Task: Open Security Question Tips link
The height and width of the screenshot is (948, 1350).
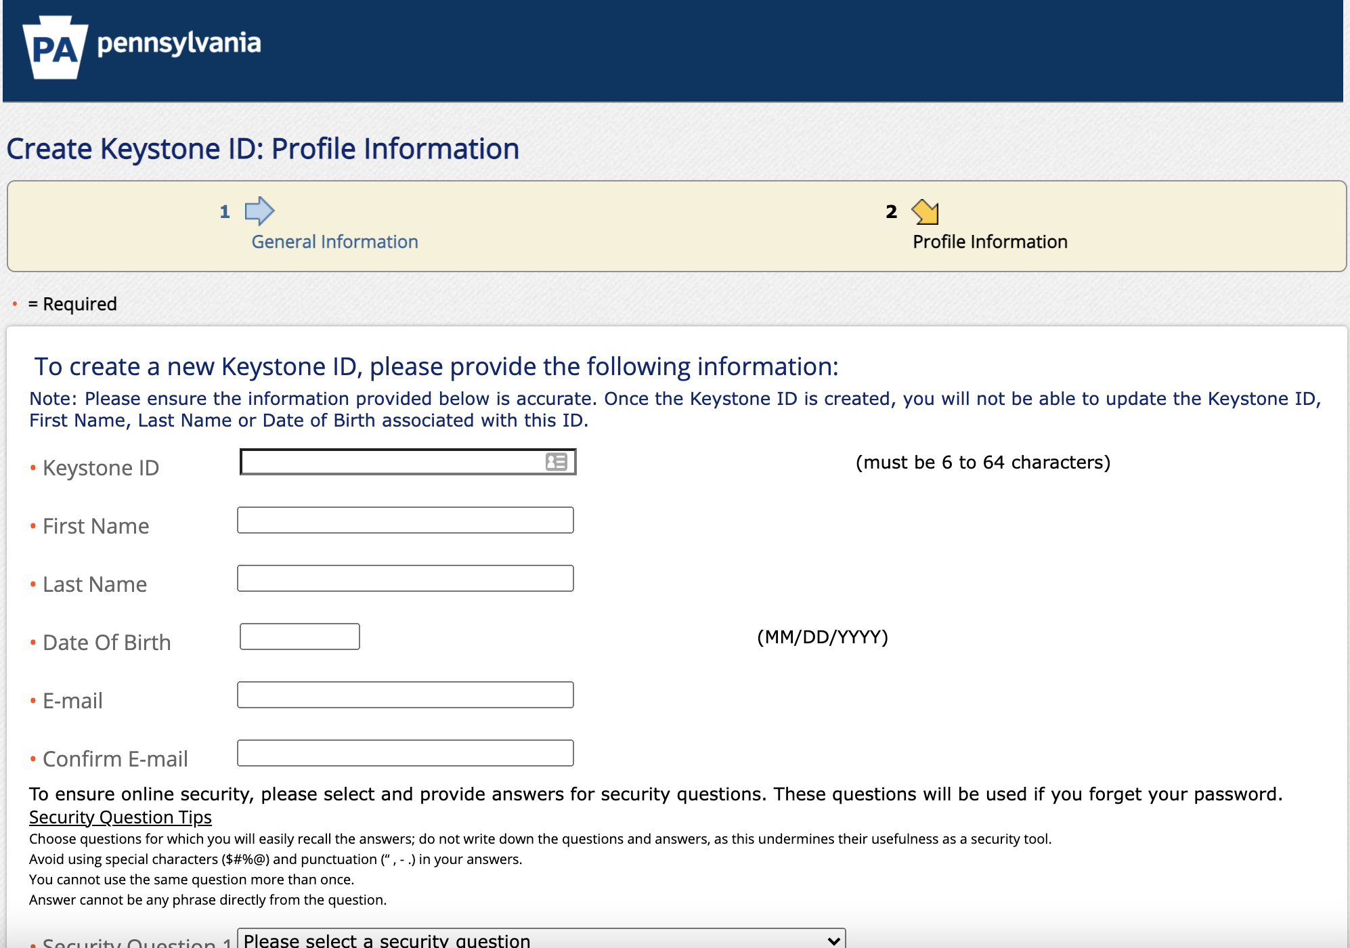Action: [121, 817]
